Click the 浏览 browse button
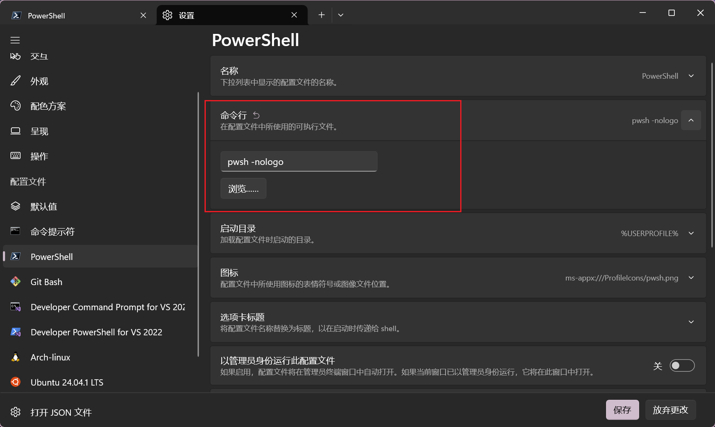 point(244,188)
